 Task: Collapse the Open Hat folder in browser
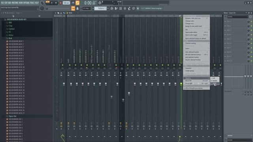tap(11, 116)
